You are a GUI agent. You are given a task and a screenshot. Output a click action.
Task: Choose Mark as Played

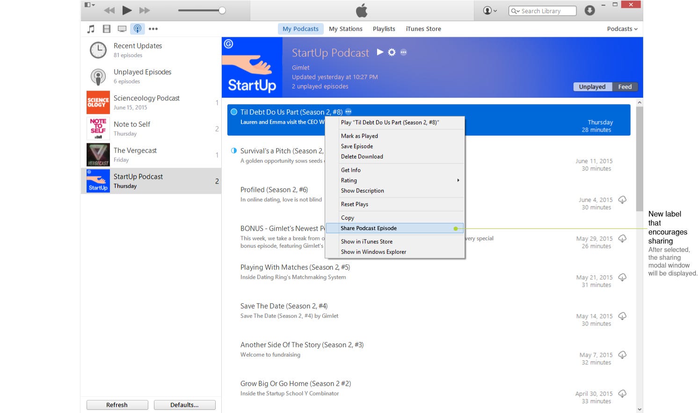click(395, 136)
